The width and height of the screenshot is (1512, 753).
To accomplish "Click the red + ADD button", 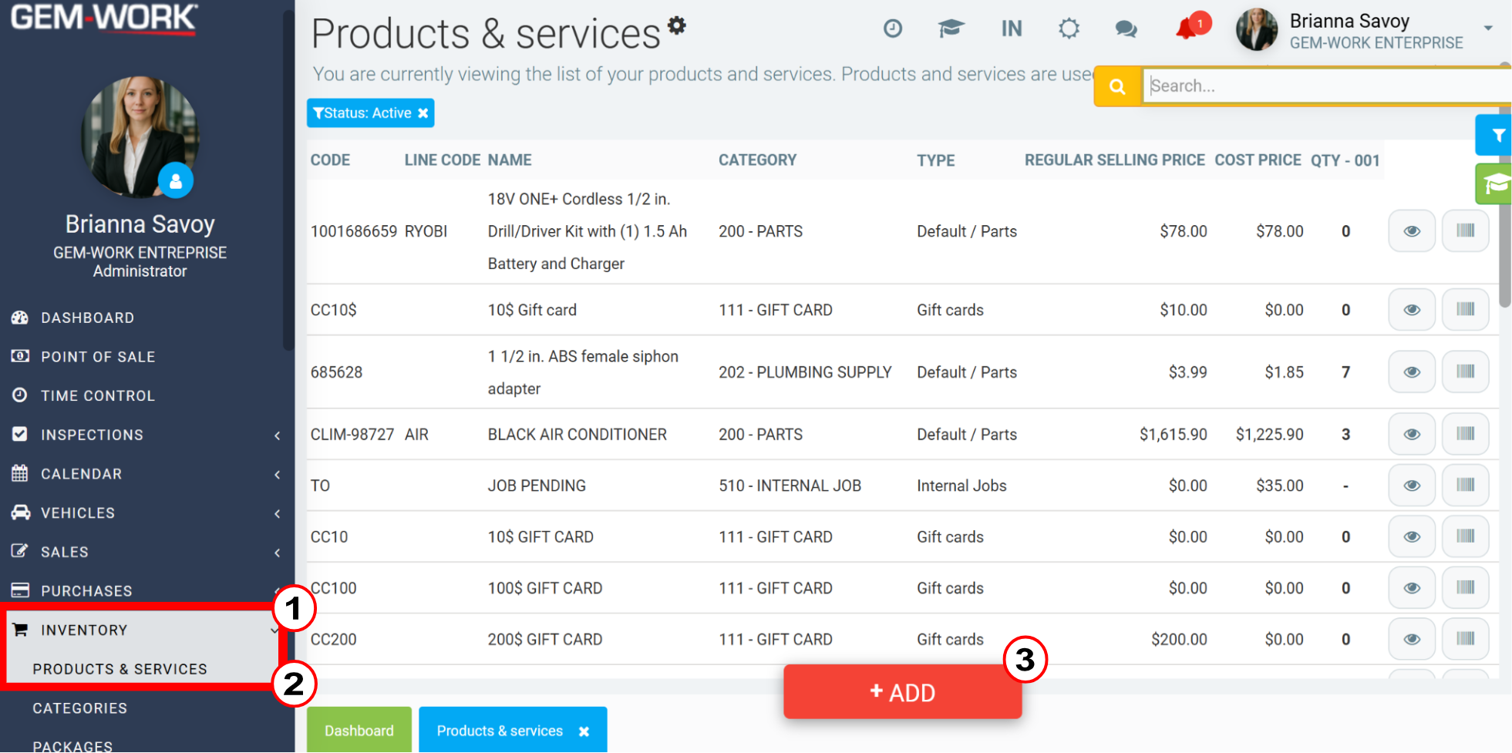I will (903, 692).
